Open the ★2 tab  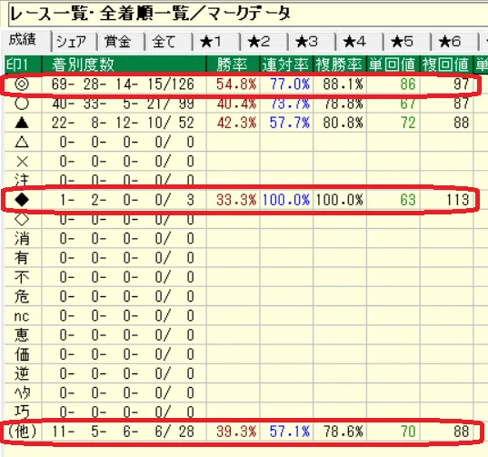pos(264,42)
